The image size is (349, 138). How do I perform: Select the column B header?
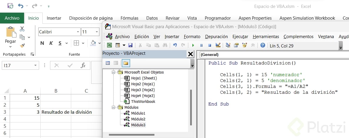(x=56, y=91)
